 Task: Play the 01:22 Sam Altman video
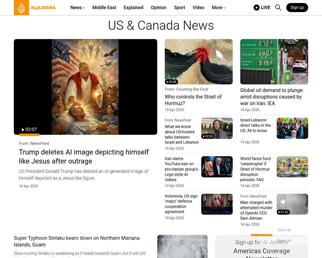[x=283, y=212]
